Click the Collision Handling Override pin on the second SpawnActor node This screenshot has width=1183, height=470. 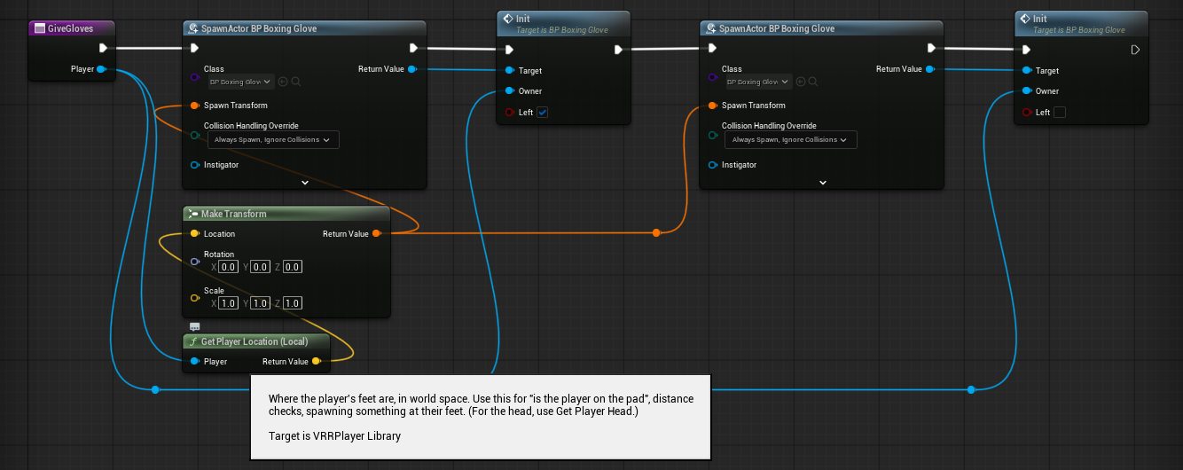(713, 136)
